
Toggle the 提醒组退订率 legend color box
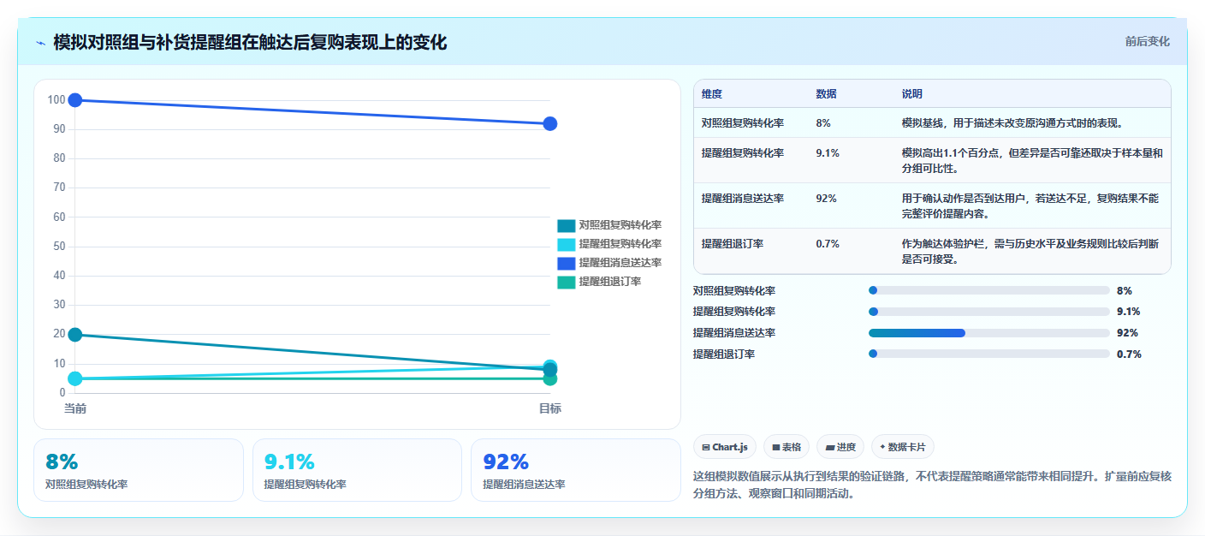[x=566, y=282]
